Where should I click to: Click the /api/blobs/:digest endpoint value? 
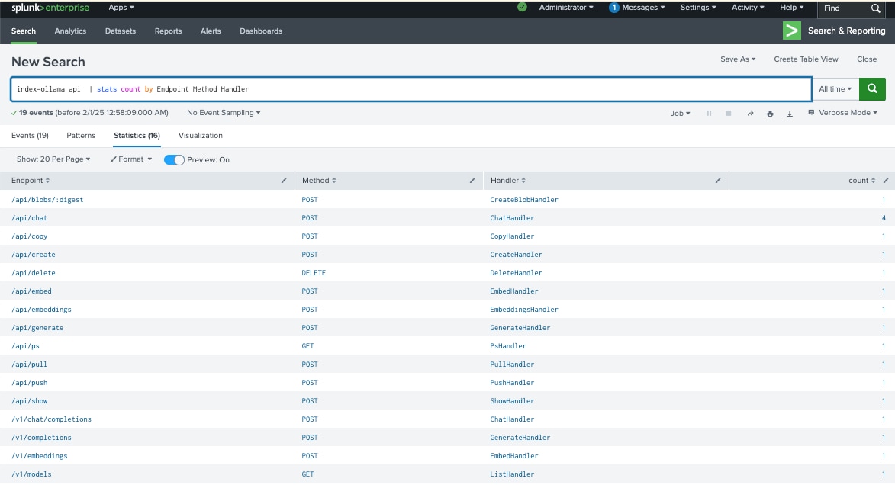pyautogui.click(x=47, y=200)
